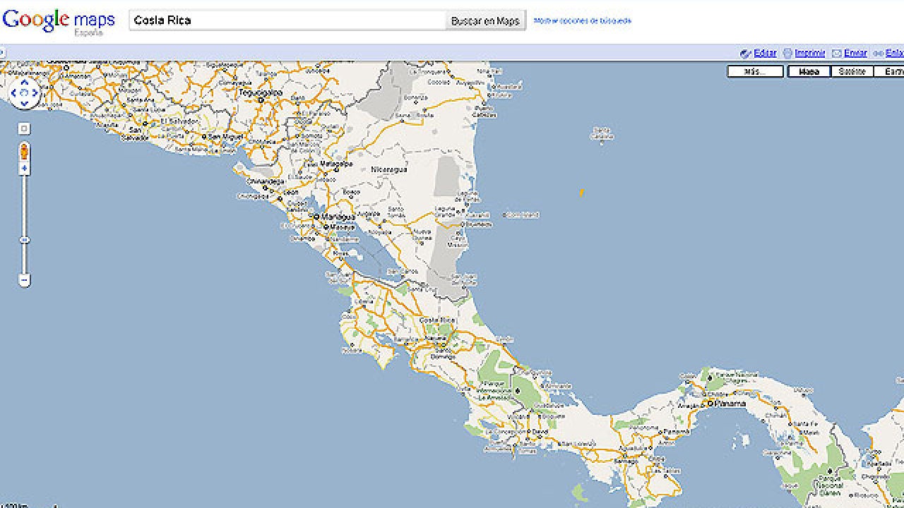Click the Imprimir link
Image resolution: width=904 pixels, height=508 pixels.
coord(809,53)
